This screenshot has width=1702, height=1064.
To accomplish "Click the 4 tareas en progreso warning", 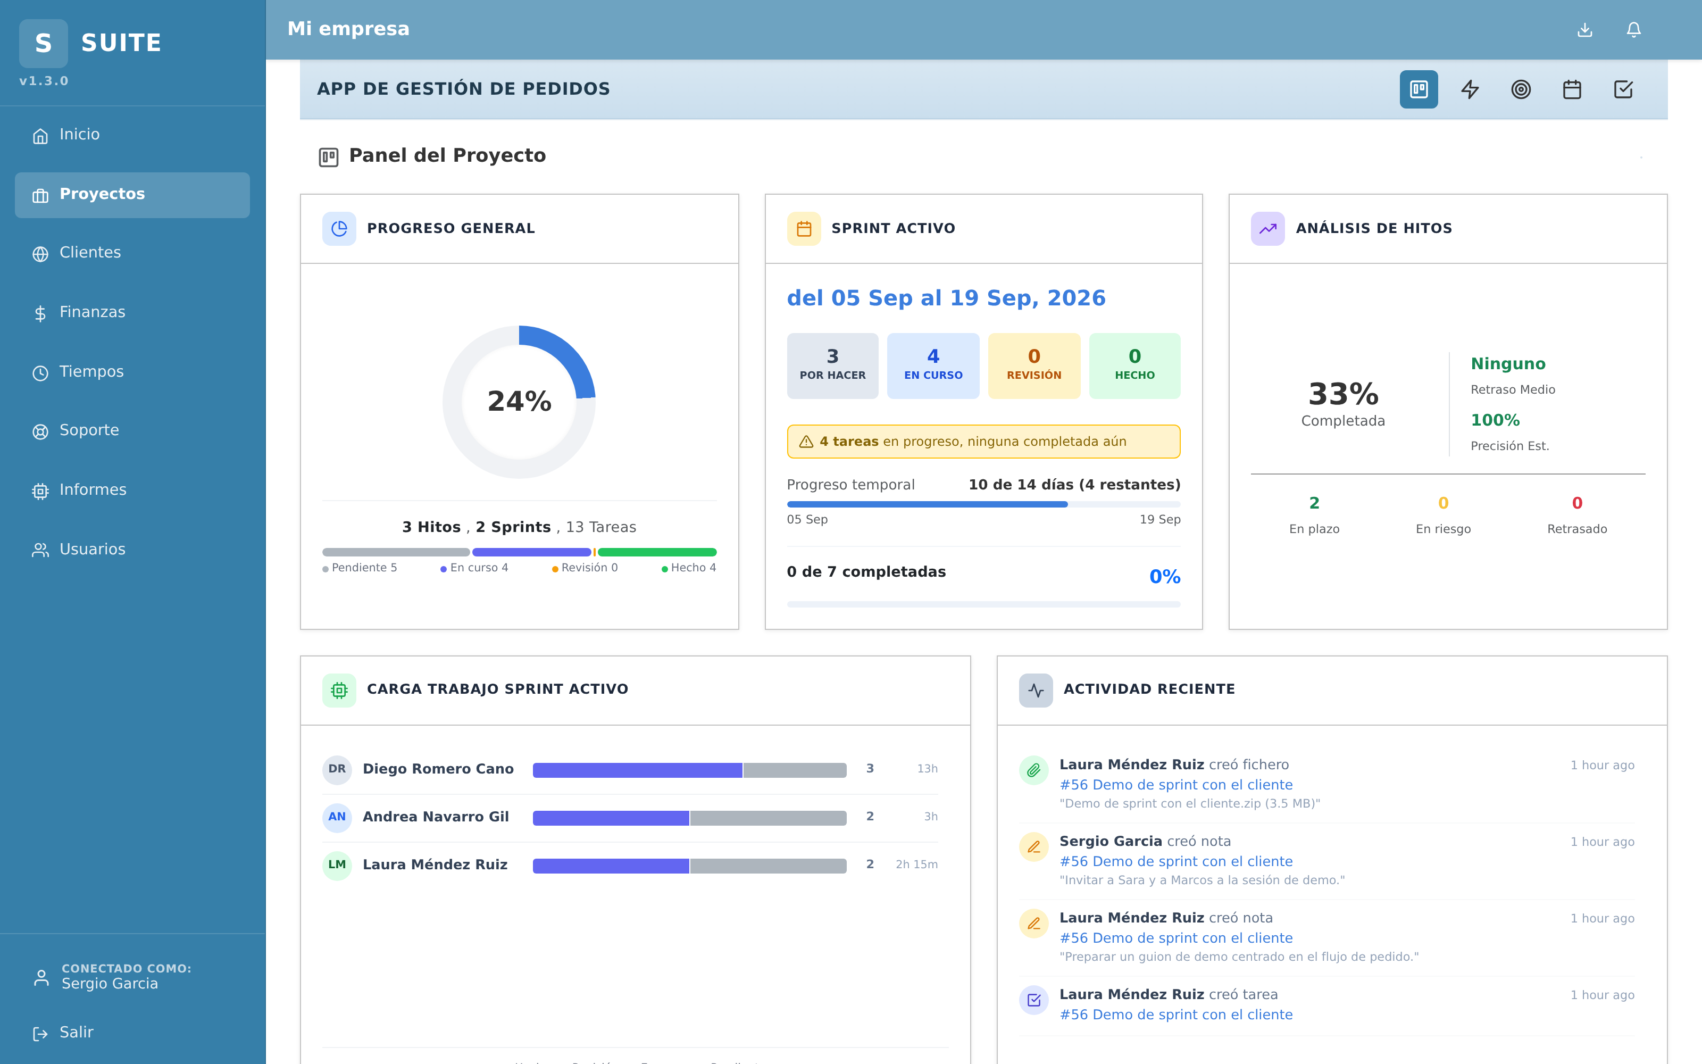I will (983, 442).
